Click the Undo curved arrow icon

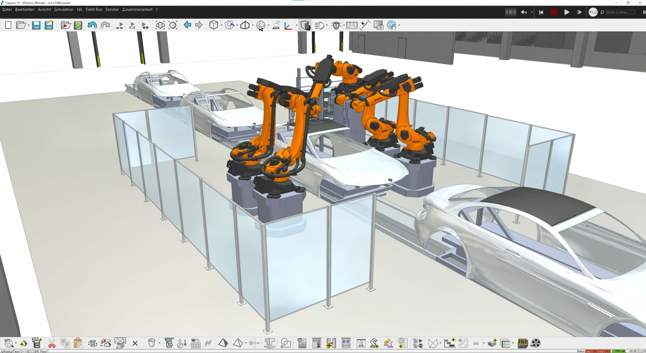92,25
